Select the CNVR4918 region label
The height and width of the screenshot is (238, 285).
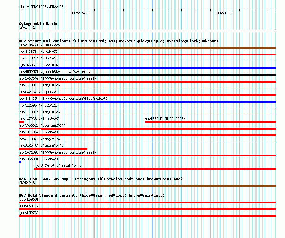tap(27, 183)
